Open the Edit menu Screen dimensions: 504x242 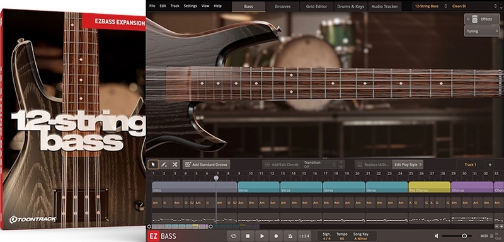163,6
